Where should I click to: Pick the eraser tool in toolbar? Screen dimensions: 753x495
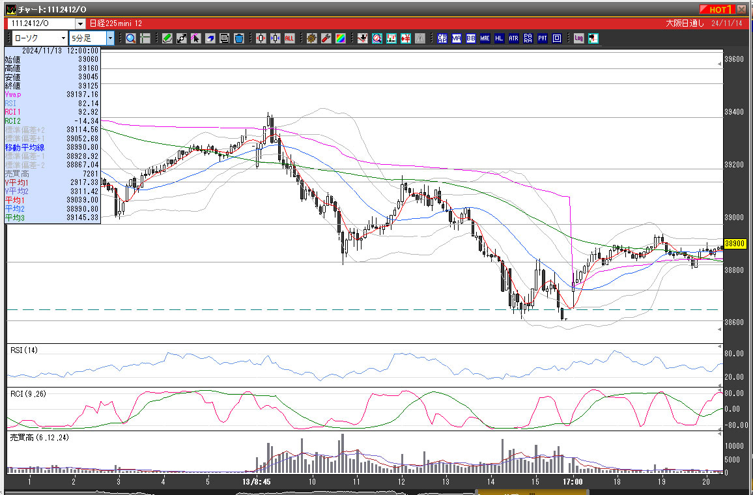point(210,38)
